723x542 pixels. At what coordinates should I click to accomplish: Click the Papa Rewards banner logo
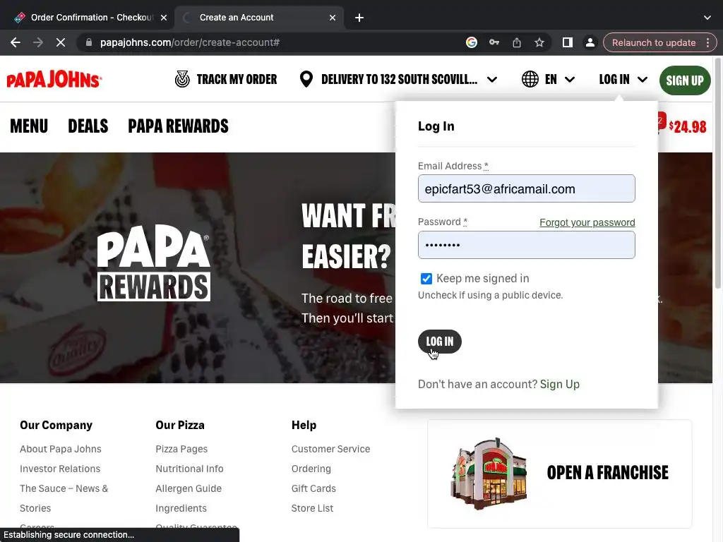click(153, 263)
